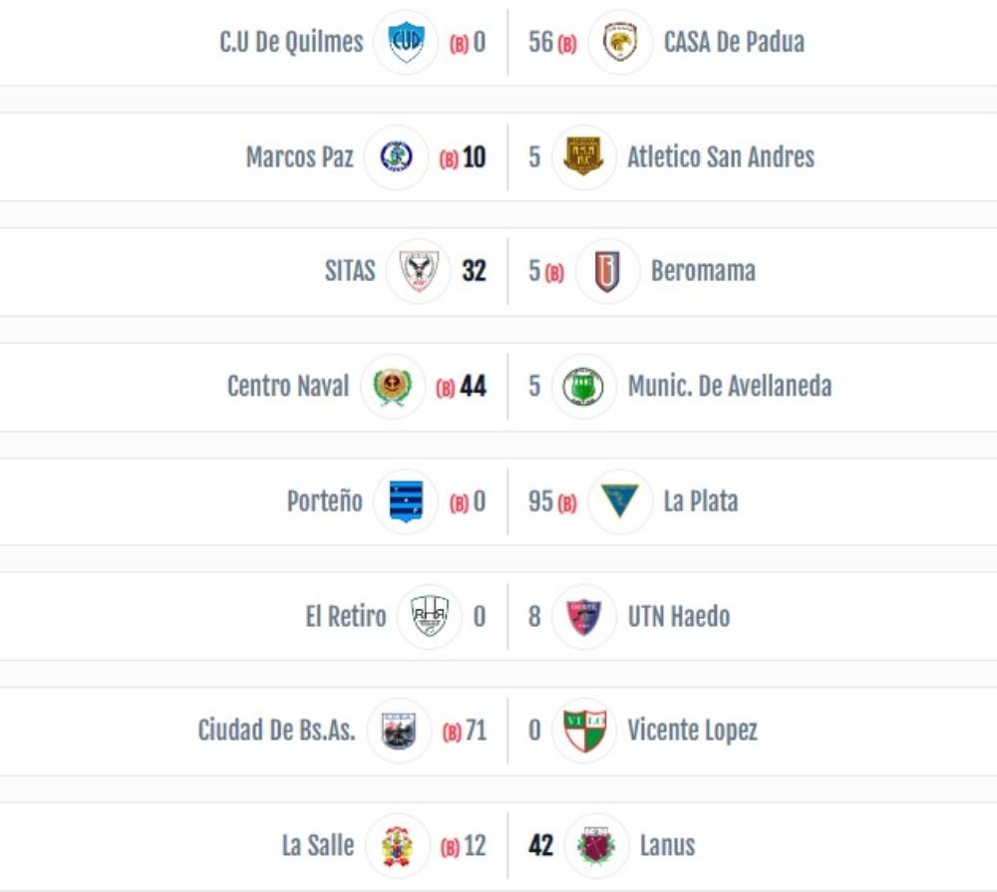
Task: Open the La Plata team link
Action: pyautogui.click(x=701, y=501)
